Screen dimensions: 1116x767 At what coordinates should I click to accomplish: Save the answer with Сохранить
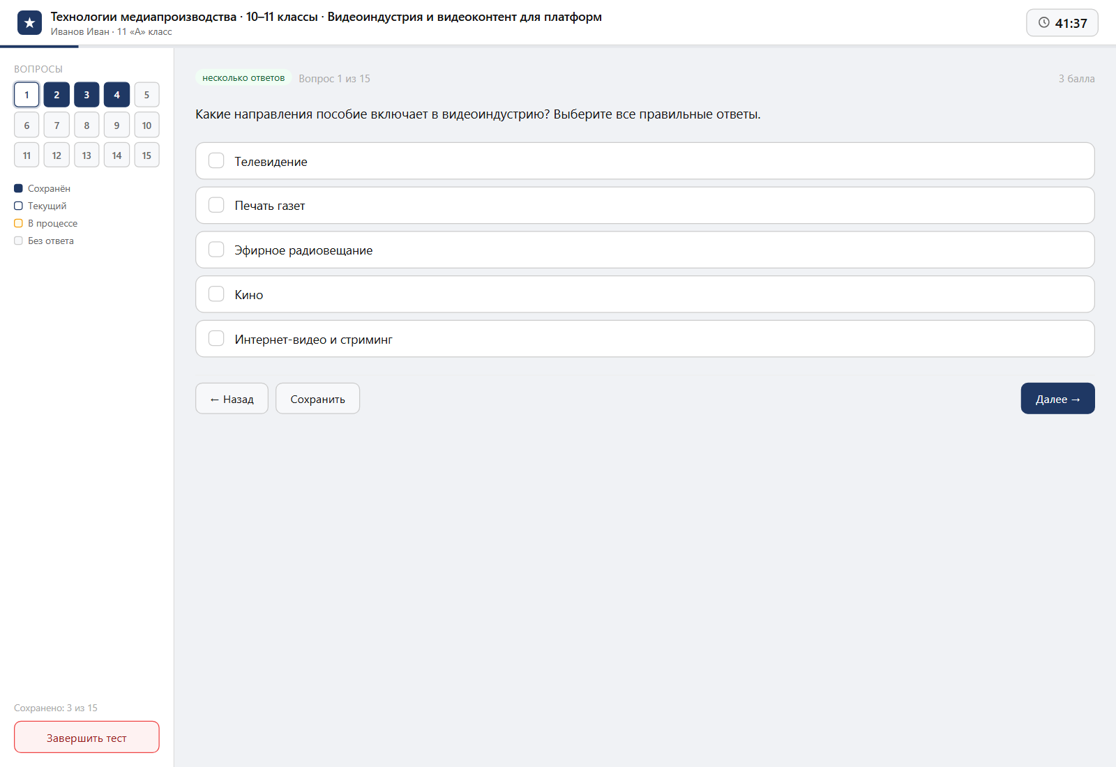tap(317, 399)
